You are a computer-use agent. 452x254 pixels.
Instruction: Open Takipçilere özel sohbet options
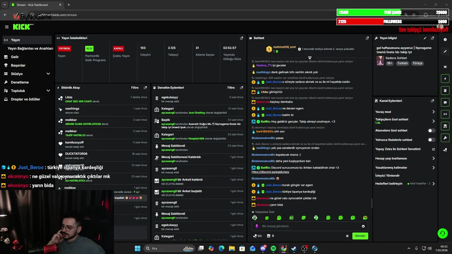coord(405,121)
